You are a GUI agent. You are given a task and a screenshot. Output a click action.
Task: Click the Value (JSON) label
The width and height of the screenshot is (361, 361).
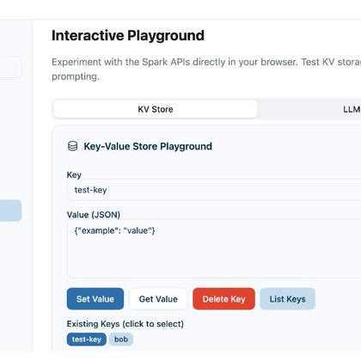click(94, 215)
